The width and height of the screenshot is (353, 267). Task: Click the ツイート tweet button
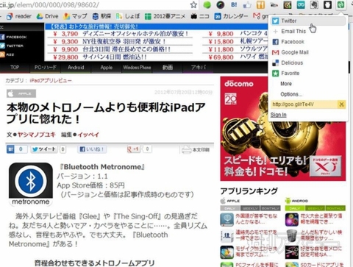[44, 149]
